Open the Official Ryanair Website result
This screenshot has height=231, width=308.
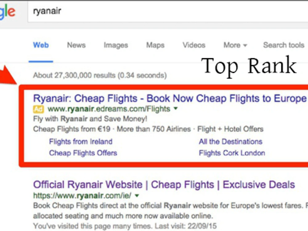(164, 185)
